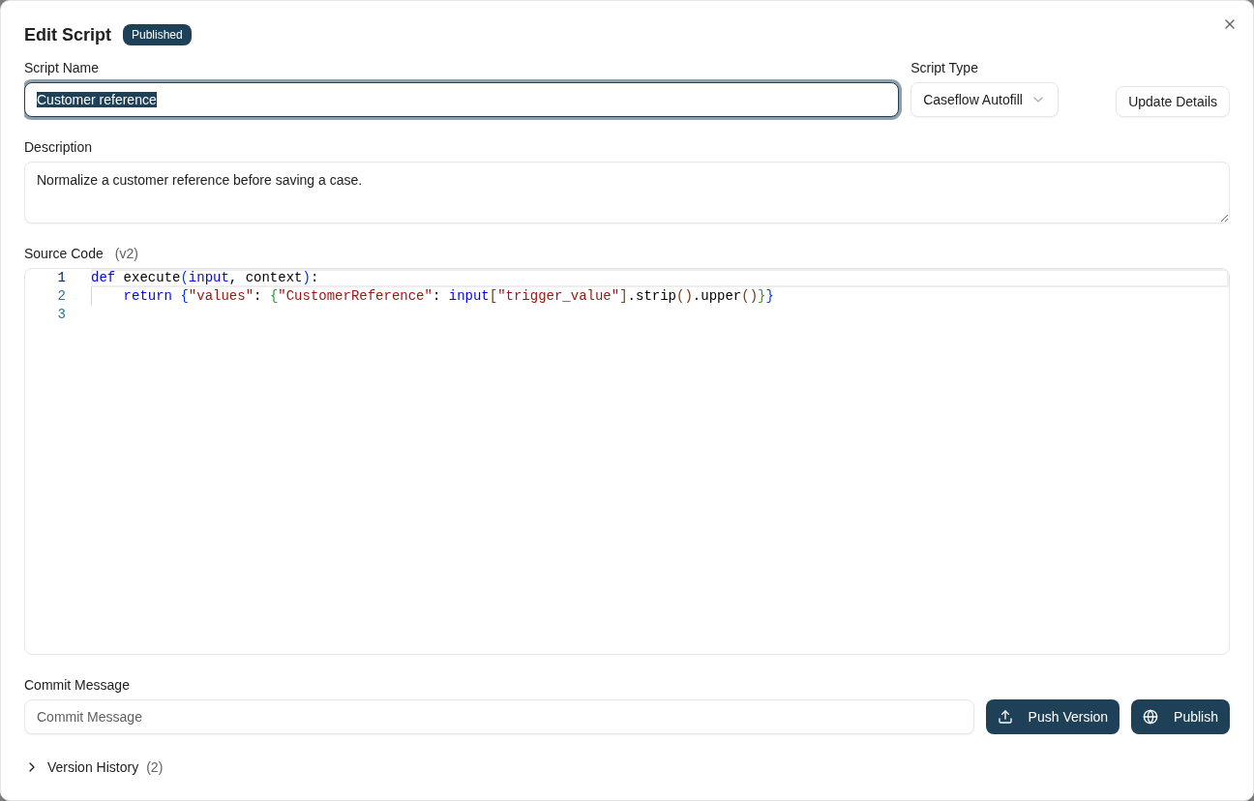Click the Push Version button
The height and width of the screenshot is (801, 1254).
1053,717
